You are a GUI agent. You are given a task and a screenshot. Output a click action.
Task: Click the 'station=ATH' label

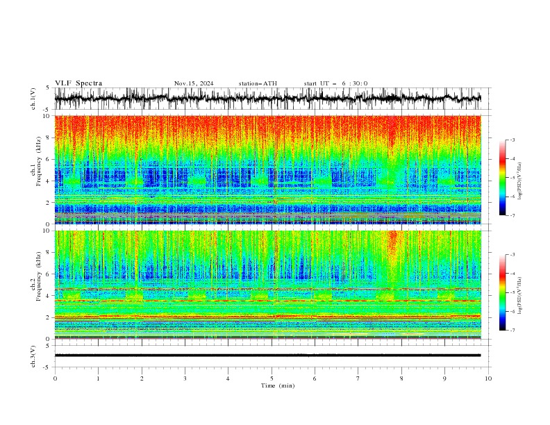(258, 83)
